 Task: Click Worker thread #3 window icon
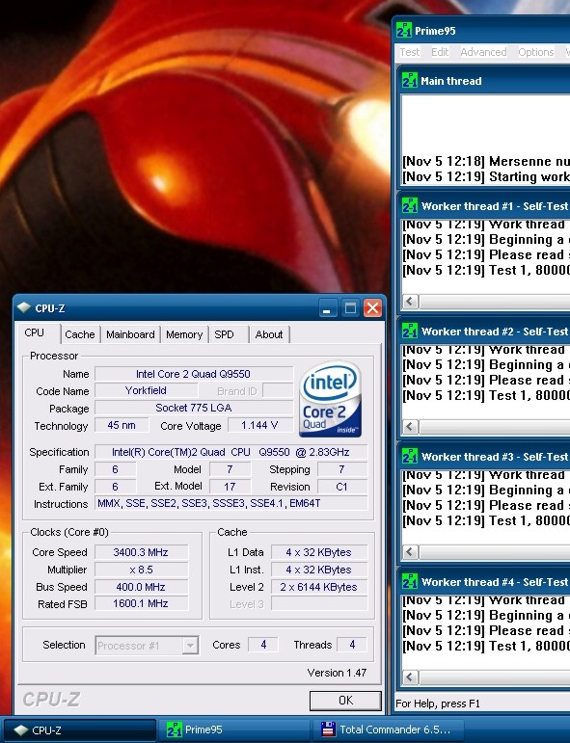[410, 457]
